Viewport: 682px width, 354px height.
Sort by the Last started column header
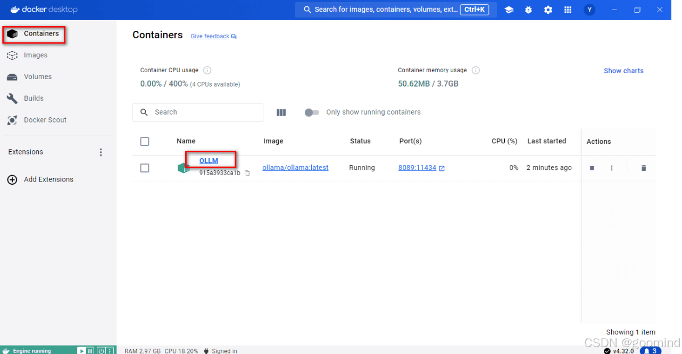(x=546, y=141)
